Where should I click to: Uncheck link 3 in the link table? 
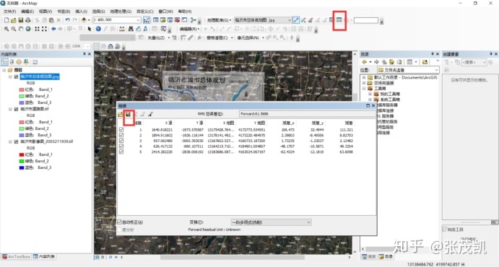coord(121,141)
